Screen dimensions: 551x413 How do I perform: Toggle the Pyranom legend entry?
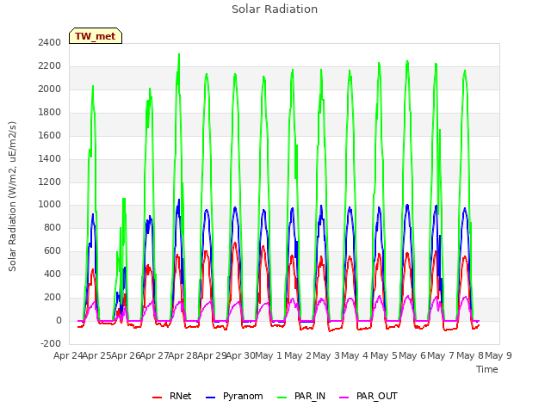pos(234,396)
